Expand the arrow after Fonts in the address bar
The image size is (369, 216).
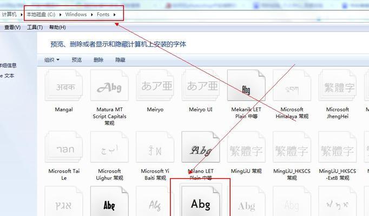tap(114, 15)
